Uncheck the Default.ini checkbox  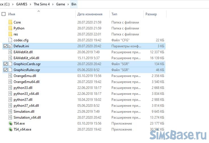point(5,46)
